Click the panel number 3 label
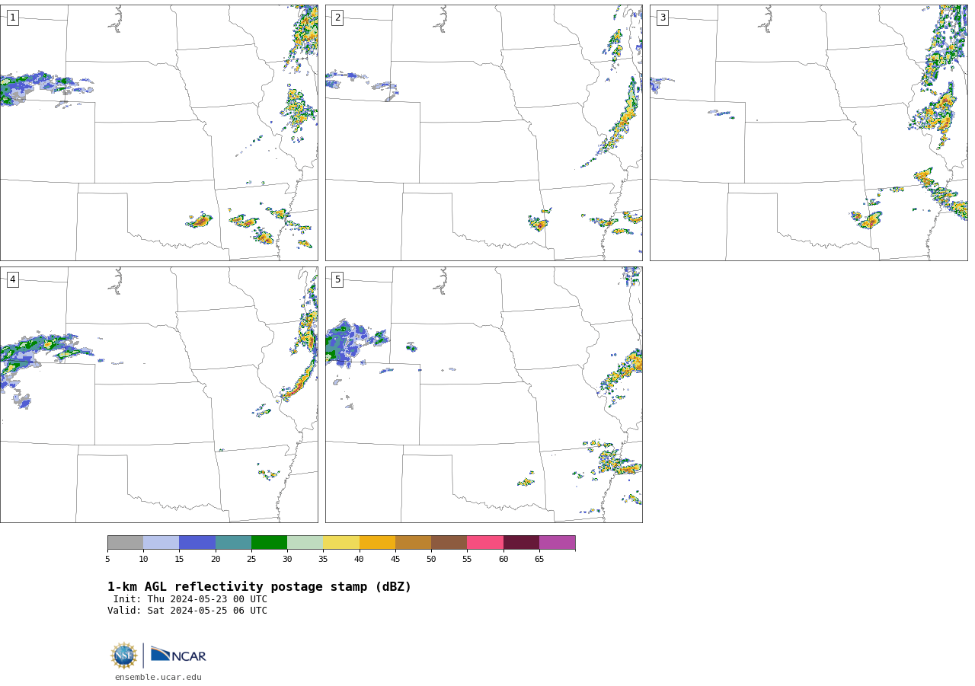The image size is (975, 686). 662,18
